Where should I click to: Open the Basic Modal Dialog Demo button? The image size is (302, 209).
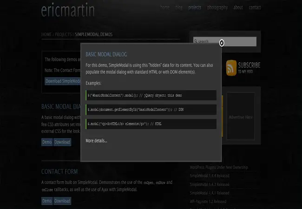[x=47, y=142]
